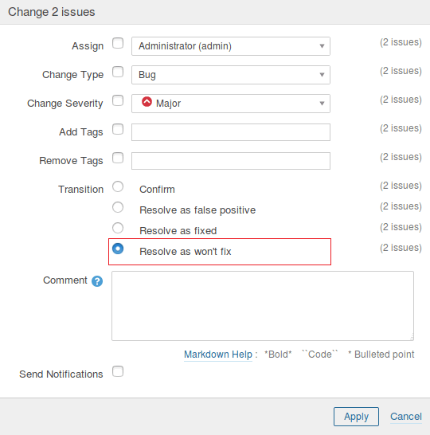Viewport: 430px width, 435px height.
Task: Click inside the Comment text area
Action: pyautogui.click(x=263, y=306)
